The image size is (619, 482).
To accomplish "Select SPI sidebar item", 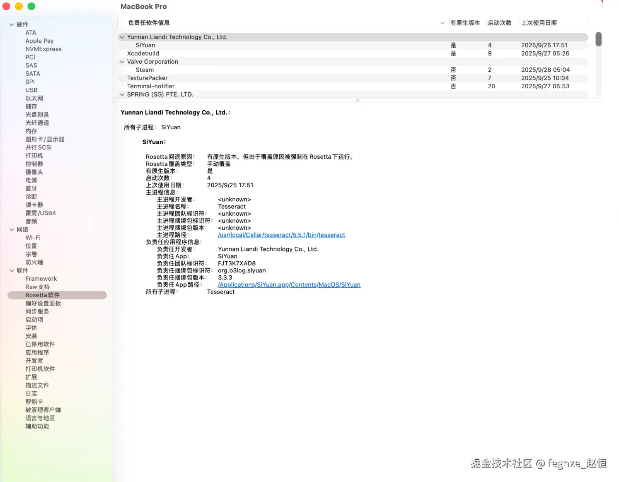I will pos(30,82).
